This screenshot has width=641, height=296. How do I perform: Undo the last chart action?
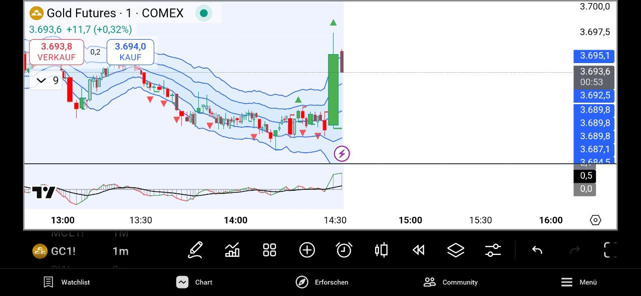point(537,250)
